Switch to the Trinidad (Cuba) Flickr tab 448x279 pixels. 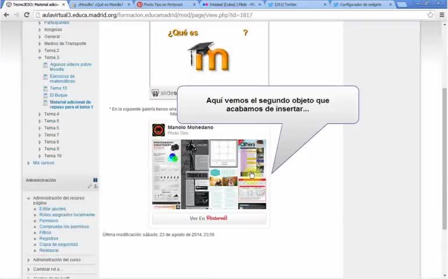(x=231, y=5)
